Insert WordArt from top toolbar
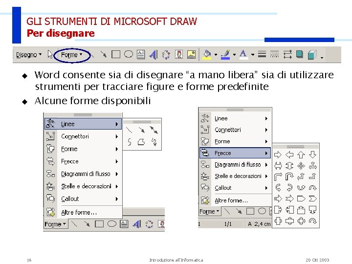This screenshot has width=352, height=264. (154, 54)
